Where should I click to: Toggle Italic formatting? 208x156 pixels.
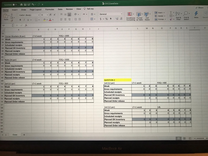24,20
